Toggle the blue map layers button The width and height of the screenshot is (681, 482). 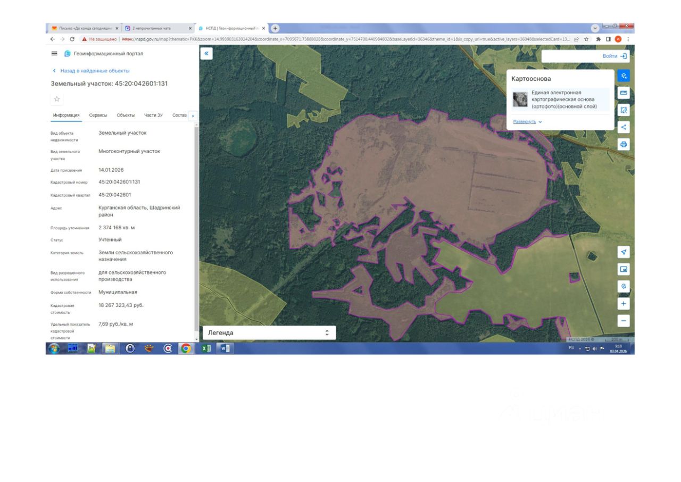pos(624,76)
